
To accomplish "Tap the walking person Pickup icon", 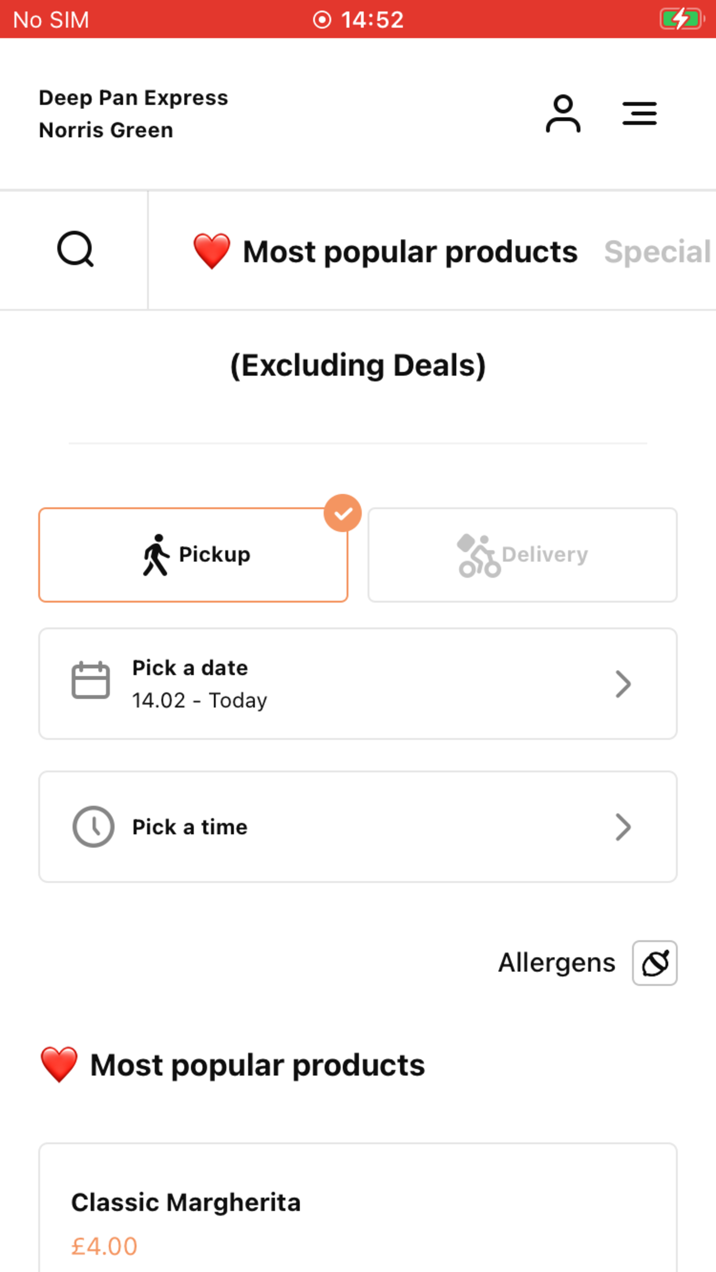I will coord(156,555).
